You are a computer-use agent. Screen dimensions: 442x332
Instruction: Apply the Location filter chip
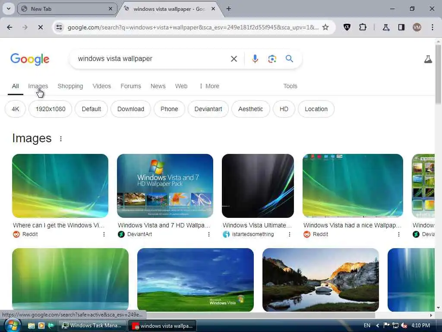316,109
